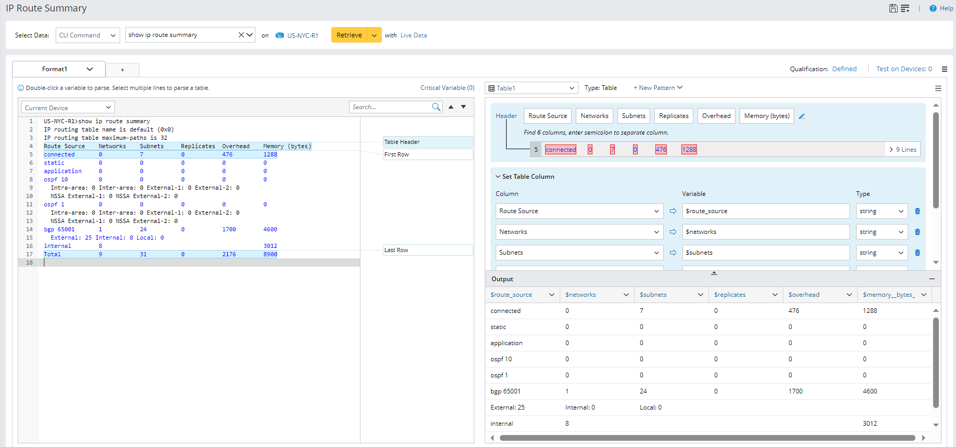Click the $route_source variable input field
The height and width of the screenshot is (447, 956).
pos(765,211)
